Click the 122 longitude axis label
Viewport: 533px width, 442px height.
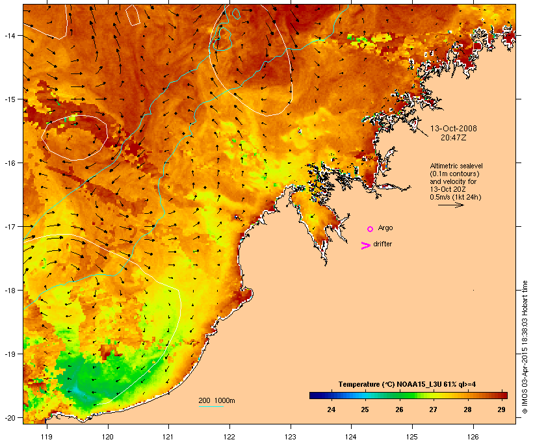click(229, 437)
